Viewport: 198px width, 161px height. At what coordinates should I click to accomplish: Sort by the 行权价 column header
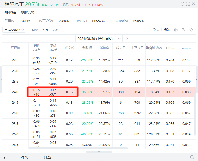point(15,48)
